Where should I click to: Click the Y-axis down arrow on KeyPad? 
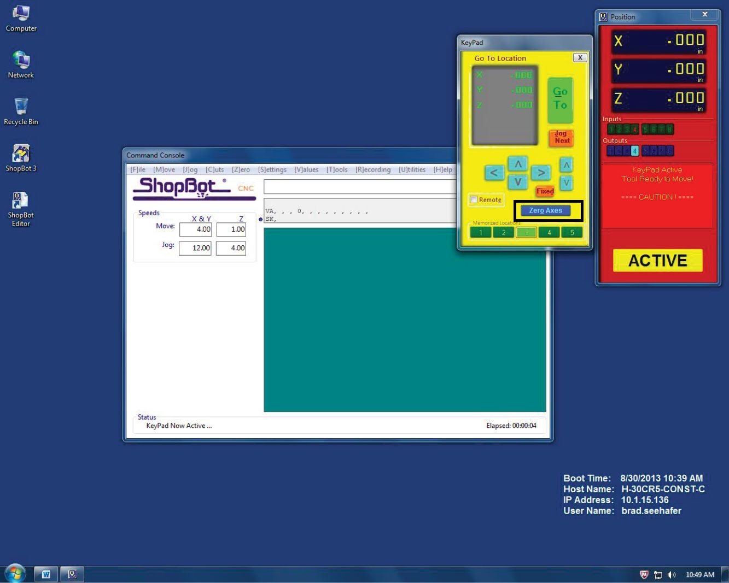pos(517,182)
